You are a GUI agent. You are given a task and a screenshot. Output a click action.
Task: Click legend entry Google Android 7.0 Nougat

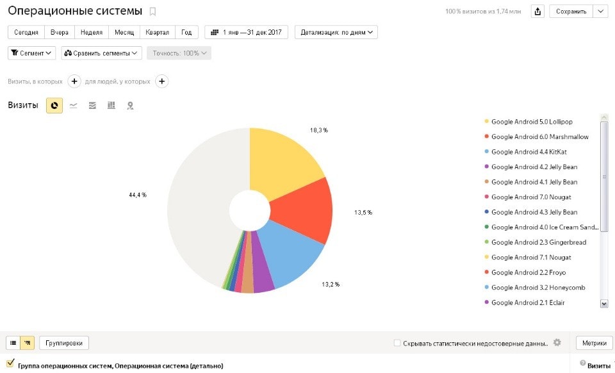tap(531, 197)
